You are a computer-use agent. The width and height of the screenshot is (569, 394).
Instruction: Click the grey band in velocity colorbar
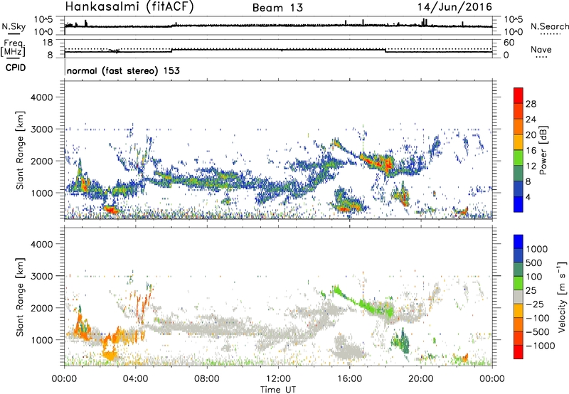[x=519, y=297]
